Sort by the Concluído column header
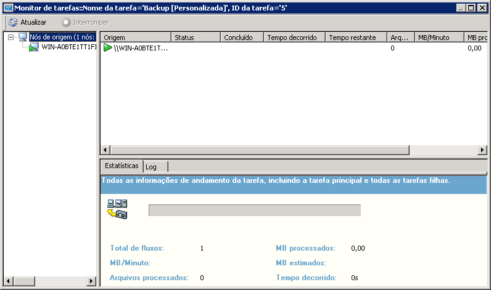The image size is (491, 290). (242, 38)
